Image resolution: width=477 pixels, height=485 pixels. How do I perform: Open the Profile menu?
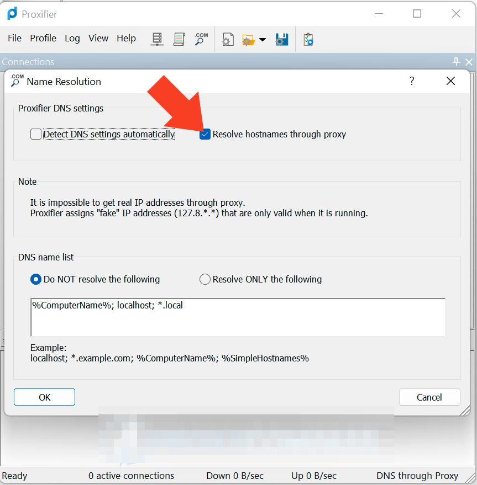[43, 39]
